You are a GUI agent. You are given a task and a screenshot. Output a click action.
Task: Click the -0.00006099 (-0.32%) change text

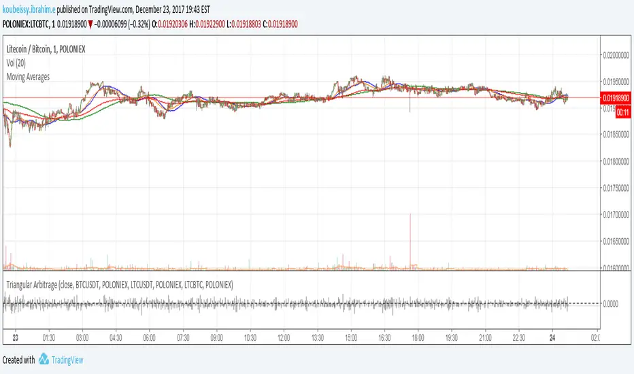[122, 24]
